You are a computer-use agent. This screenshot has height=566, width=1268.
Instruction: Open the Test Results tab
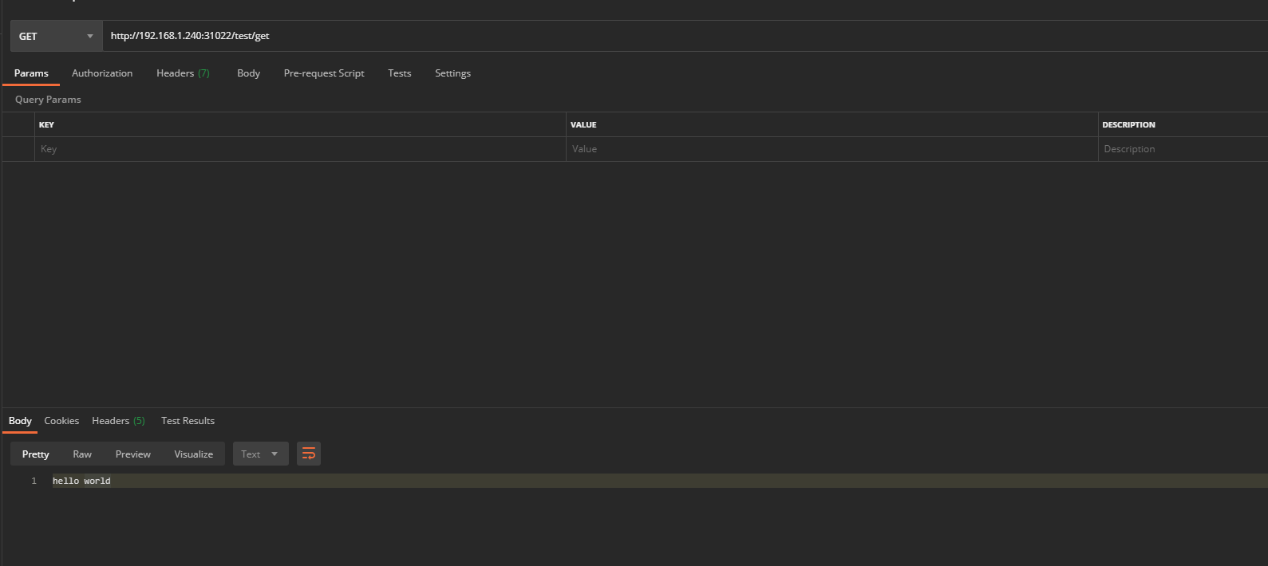(x=188, y=421)
